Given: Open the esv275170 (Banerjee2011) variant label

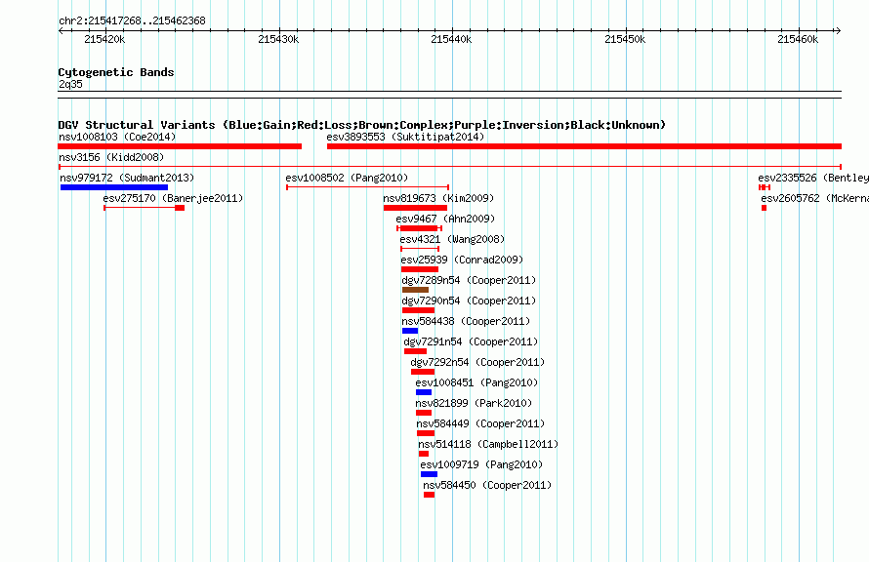Looking at the screenshot, I should pos(173,198).
